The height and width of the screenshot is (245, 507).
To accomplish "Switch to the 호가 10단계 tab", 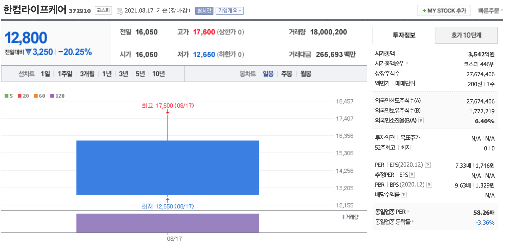I will point(466,35).
